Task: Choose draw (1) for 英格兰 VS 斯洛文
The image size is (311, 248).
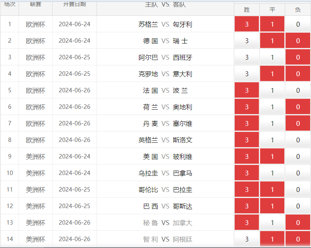Action: [x=272, y=140]
